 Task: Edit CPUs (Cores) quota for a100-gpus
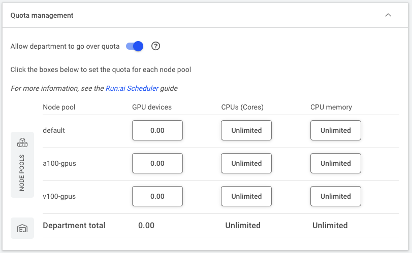tap(246, 163)
